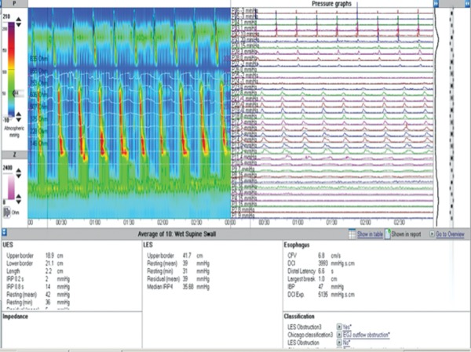Viewport: 471px width, 352px height.
Task: Click the 01:00 time marker under color plot
Action: pos(95,223)
